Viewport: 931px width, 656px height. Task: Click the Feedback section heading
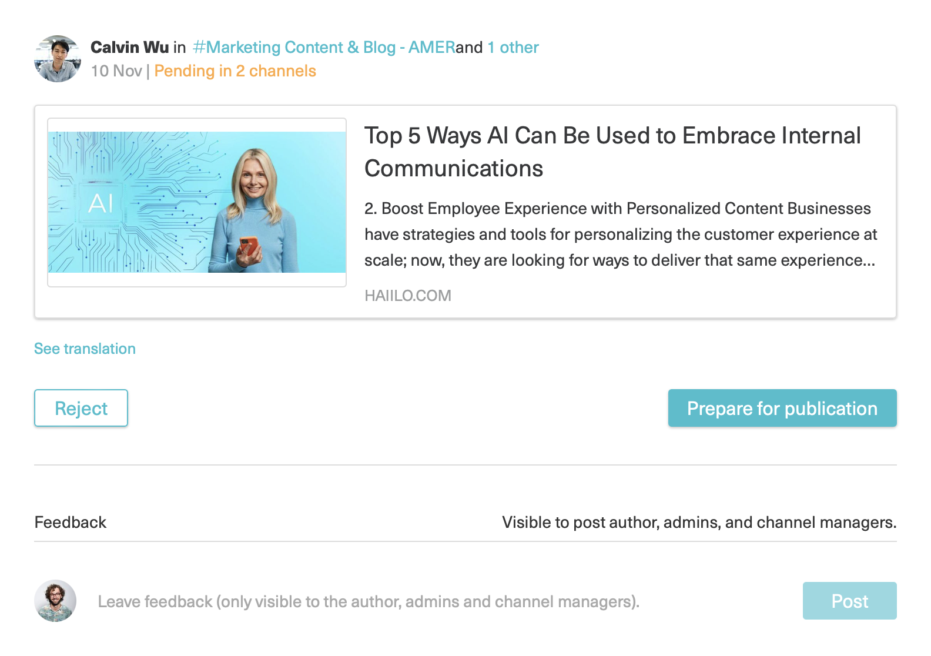pos(71,523)
